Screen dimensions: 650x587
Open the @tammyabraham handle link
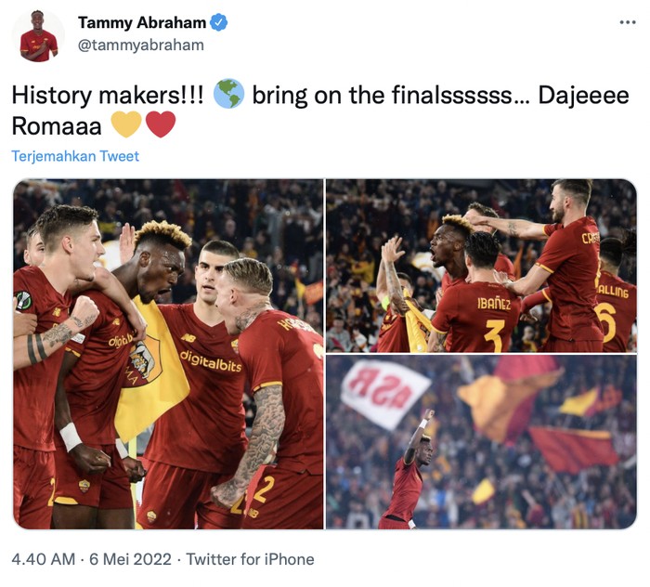point(140,45)
